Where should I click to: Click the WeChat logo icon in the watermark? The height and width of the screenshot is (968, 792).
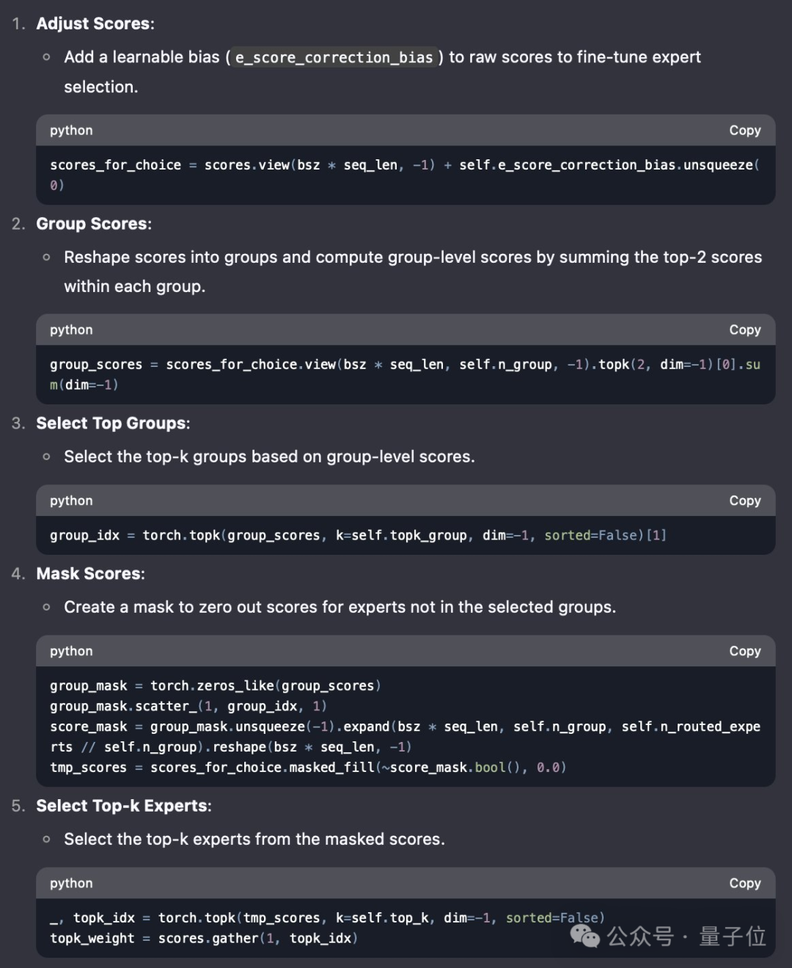(x=584, y=936)
